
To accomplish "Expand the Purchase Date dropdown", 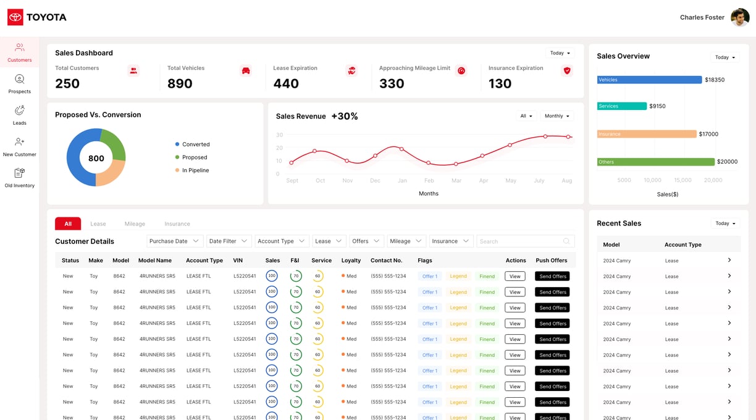I will tap(175, 241).
